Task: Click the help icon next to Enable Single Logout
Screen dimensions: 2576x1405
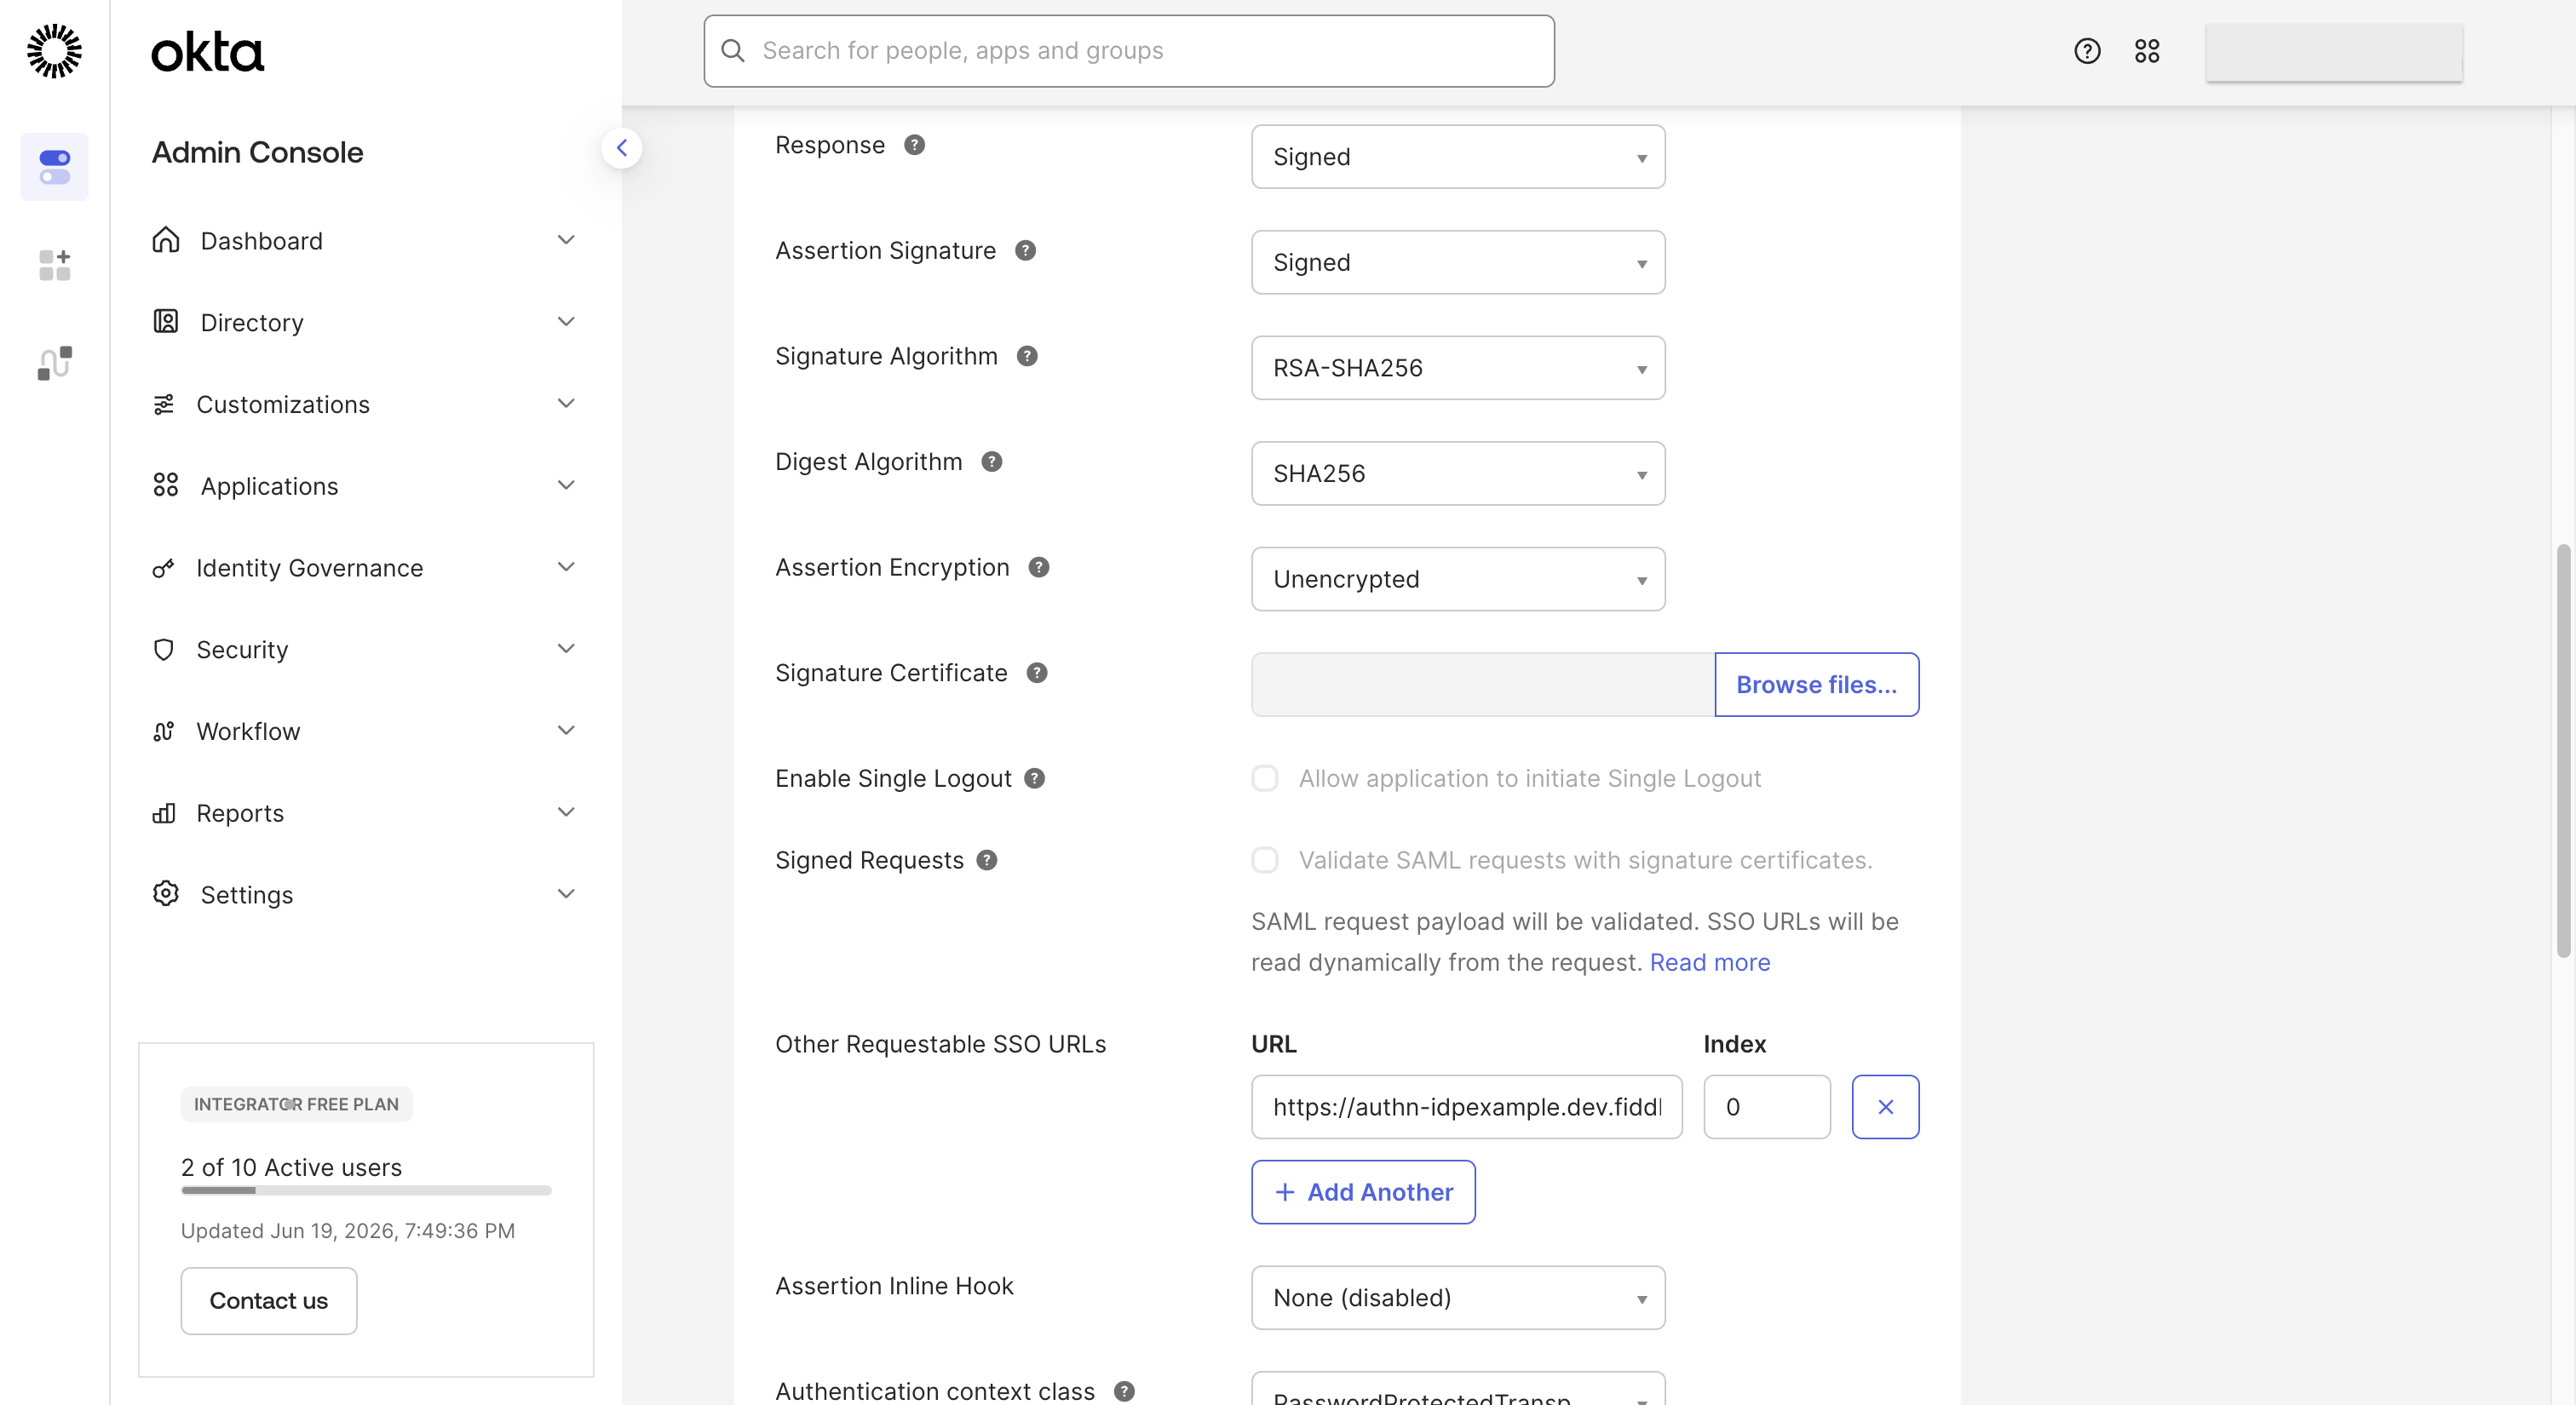Action: (1035, 778)
